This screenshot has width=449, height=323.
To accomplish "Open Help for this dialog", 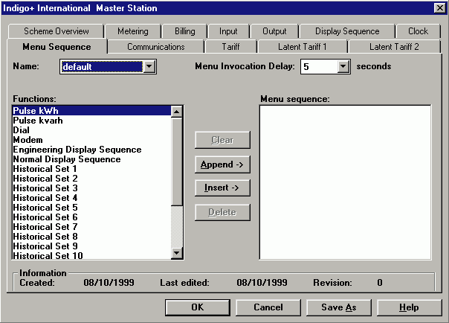I will pyautogui.click(x=408, y=307).
